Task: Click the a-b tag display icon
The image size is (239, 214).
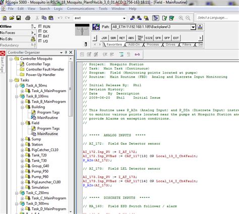Action: point(137,54)
